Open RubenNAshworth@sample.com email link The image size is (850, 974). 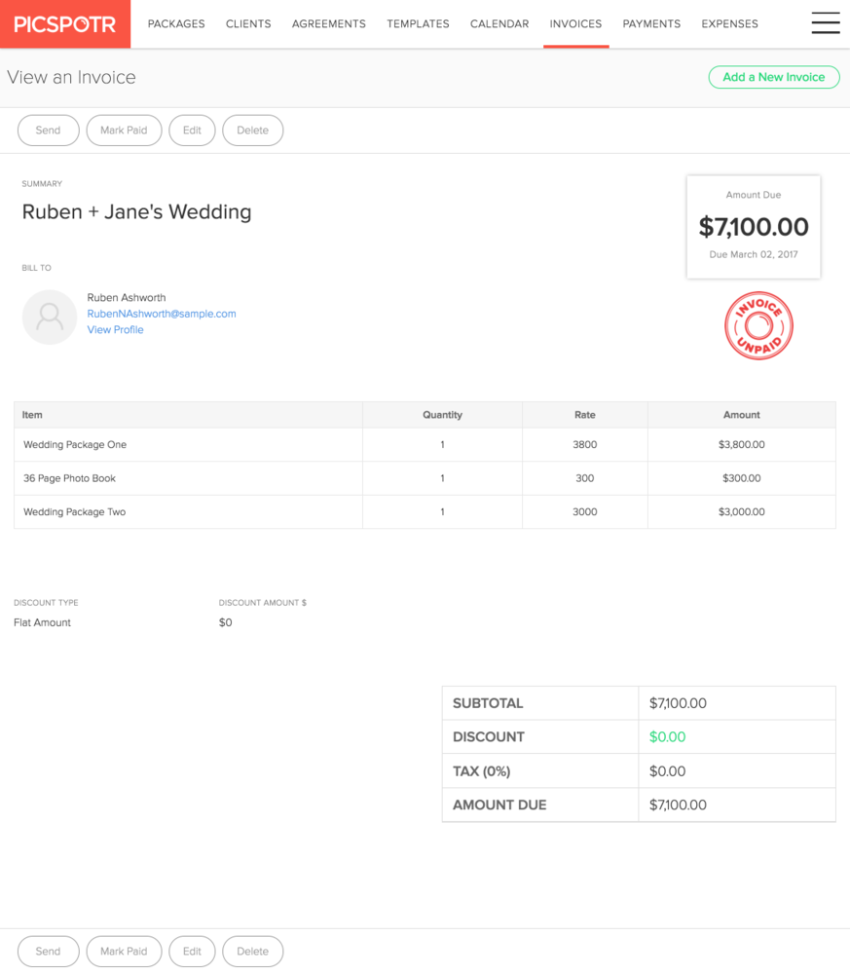(x=162, y=314)
